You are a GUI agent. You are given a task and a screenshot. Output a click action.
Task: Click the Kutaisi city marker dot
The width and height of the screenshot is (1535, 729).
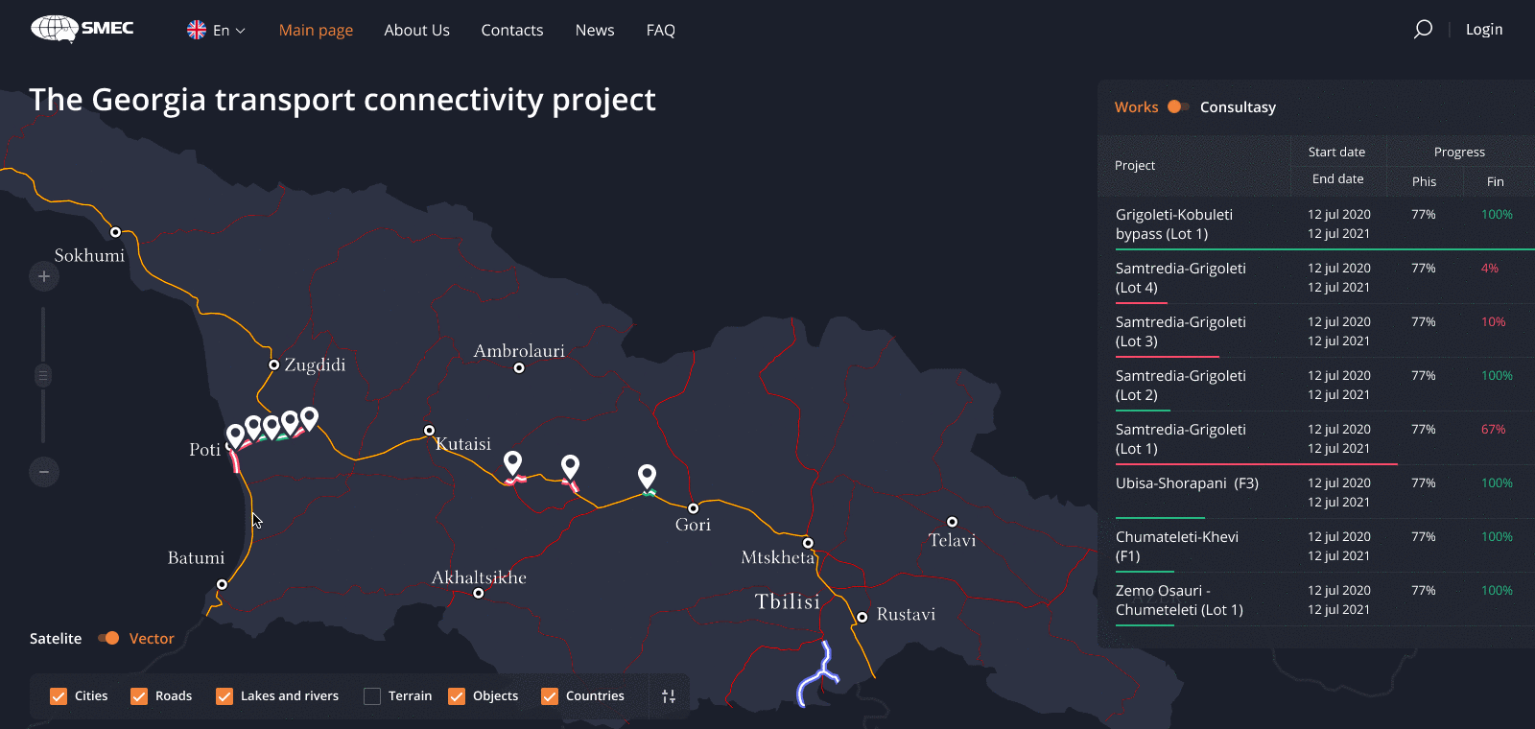tap(429, 431)
